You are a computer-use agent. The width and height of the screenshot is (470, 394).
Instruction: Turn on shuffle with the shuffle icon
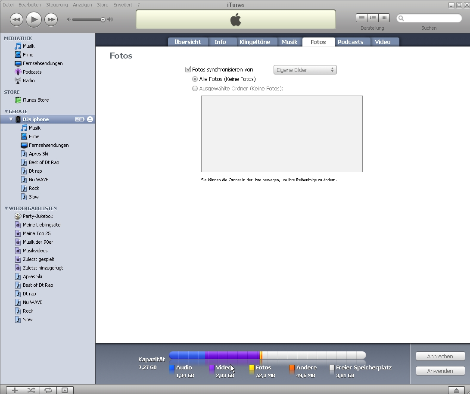pyautogui.click(x=31, y=390)
